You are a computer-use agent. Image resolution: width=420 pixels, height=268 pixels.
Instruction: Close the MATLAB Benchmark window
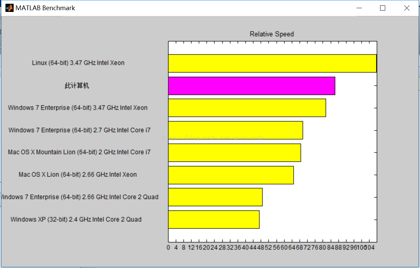[x=407, y=8]
